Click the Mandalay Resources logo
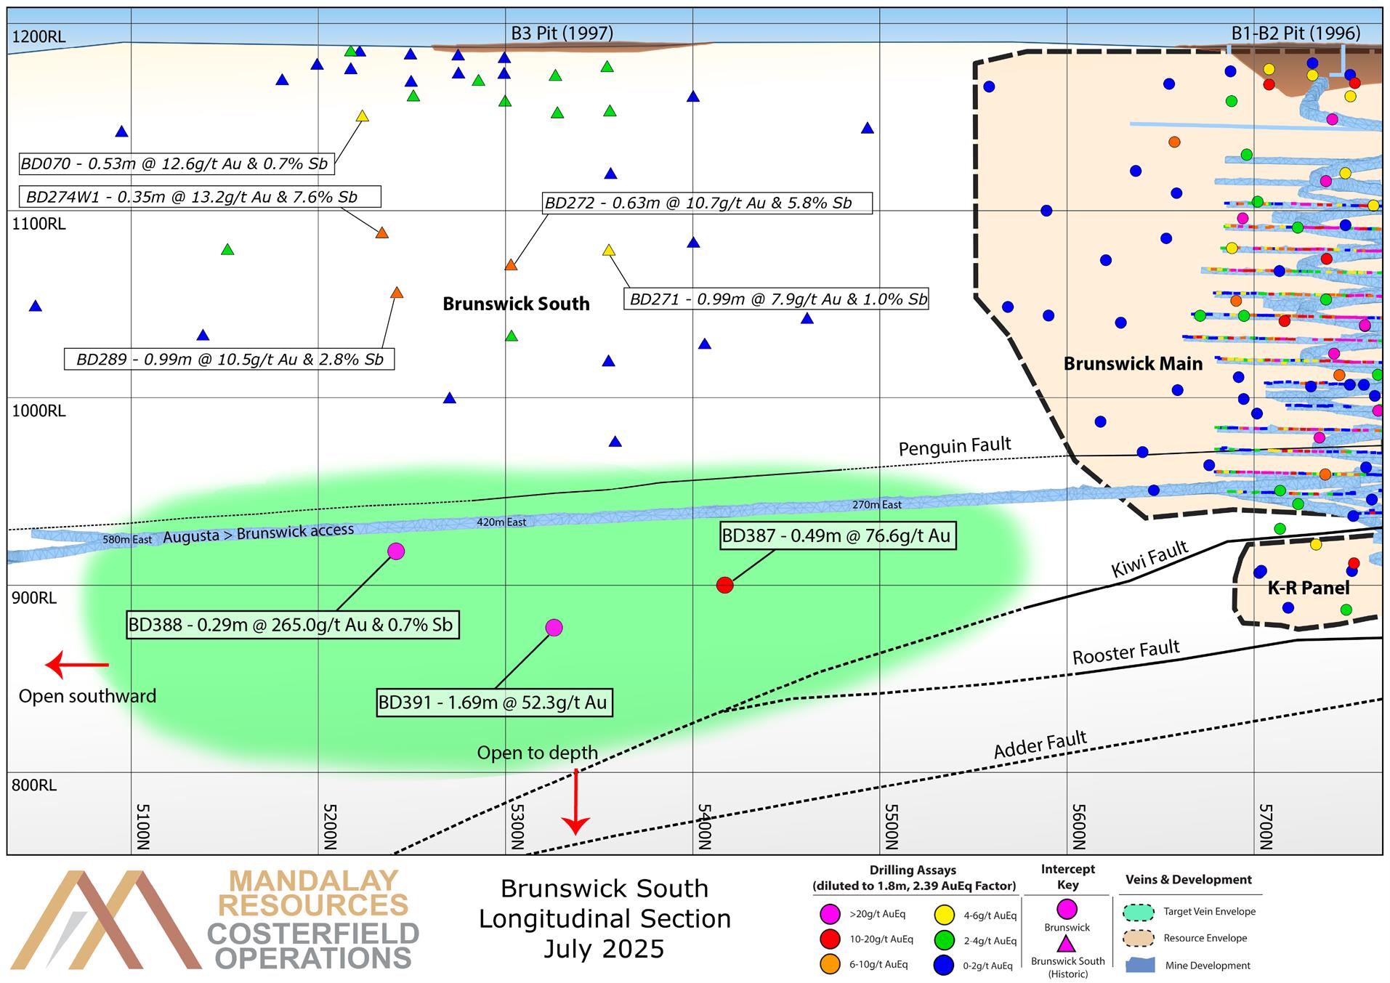Image resolution: width=1390 pixels, height=983 pixels. point(215,920)
